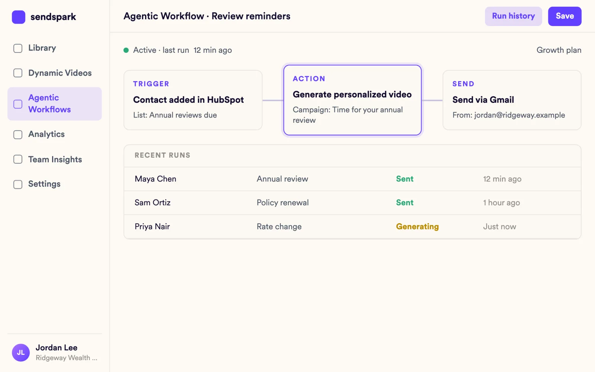Click the Library sidebar icon
The image size is (595, 372).
18,48
